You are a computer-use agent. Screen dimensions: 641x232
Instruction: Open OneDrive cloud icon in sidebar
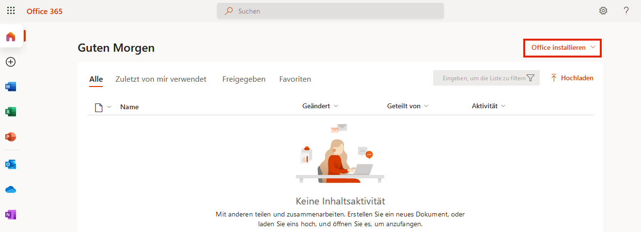click(x=11, y=189)
